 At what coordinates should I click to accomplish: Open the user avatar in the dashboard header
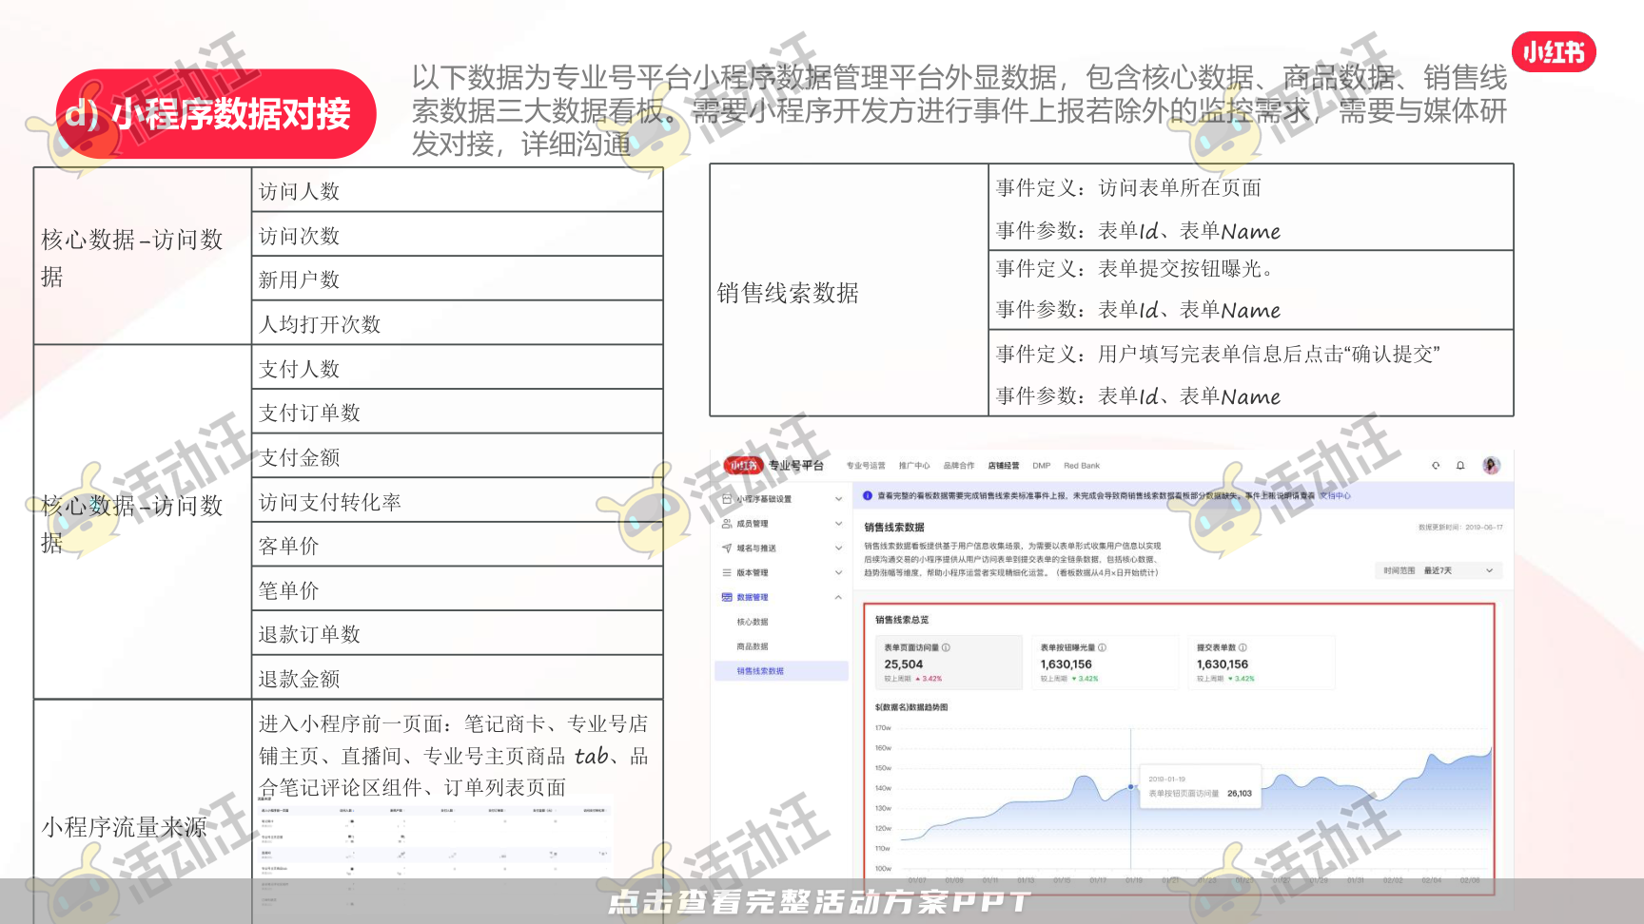(1491, 466)
